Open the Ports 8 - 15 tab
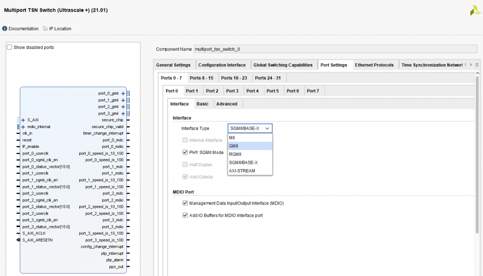Viewport: 483px width, 276px height. [201, 78]
